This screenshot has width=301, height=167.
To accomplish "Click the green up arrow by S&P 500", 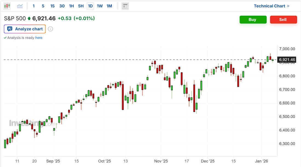I will tap(29, 19).
